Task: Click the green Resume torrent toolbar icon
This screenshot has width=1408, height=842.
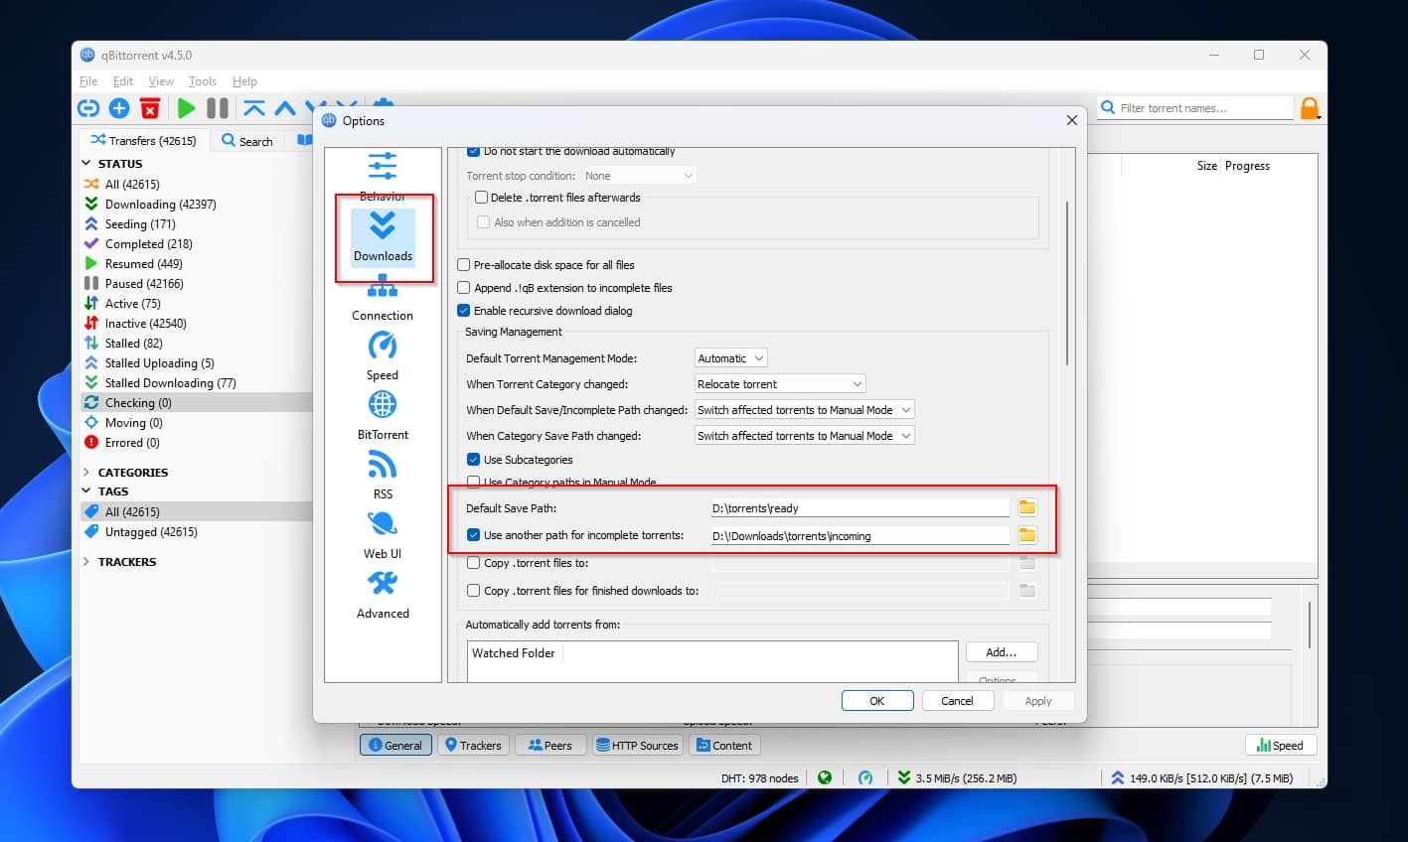Action: 186,108
